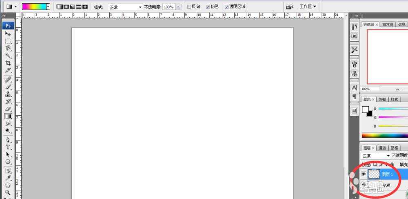Choose the radial gradient style icon
The image size is (408, 199).
pos(66,7)
